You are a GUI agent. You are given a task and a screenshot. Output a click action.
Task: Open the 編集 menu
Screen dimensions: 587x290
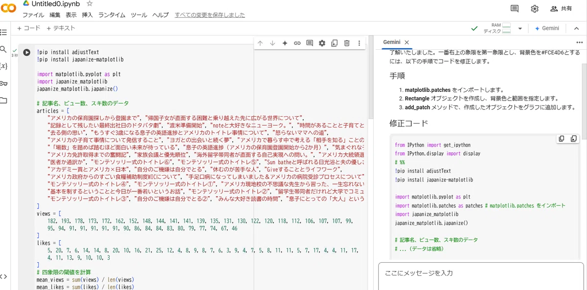(55, 15)
